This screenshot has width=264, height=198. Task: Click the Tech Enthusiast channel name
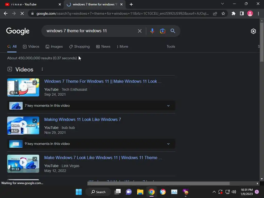pyautogui.click(x=75, y=89)
